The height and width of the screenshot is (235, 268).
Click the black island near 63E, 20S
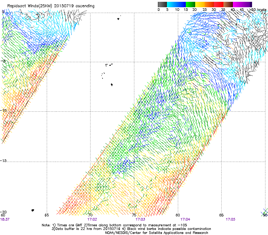33,210
